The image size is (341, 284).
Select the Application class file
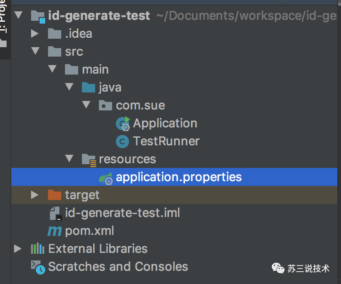tap(165, 124)
